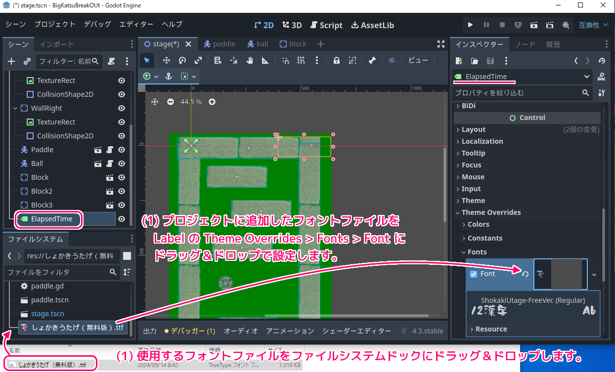
Task: Activate the Select mode arrow tool
Action: pyautogui.click(x=147, y=60)
